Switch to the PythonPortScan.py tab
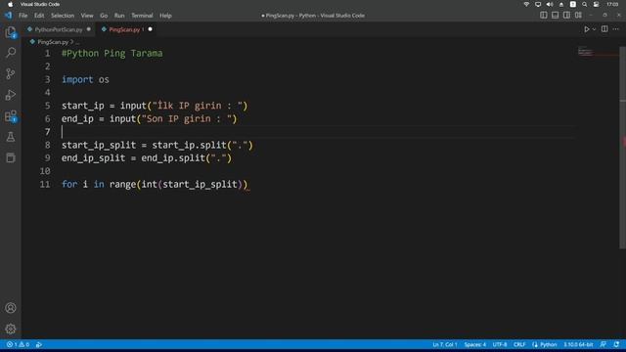626x352 pixels. point(59,29)
